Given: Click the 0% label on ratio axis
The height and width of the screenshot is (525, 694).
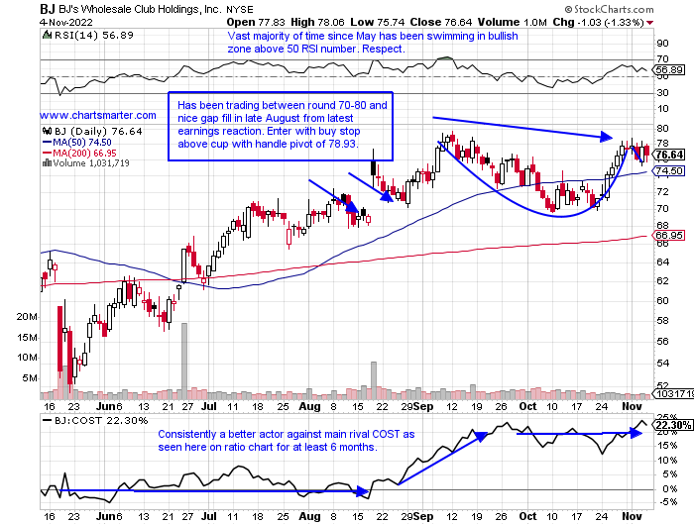Looking at the screenshot, I should [x=670, y=489].
